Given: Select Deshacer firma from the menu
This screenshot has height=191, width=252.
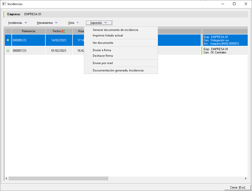Looking at the screenshot, I should click(x=103, y=56).
